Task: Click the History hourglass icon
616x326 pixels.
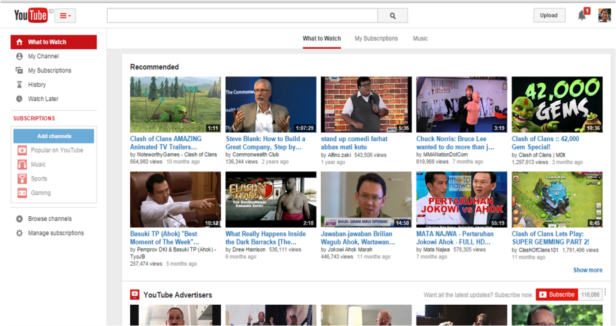Action: [x=19, y=85]
